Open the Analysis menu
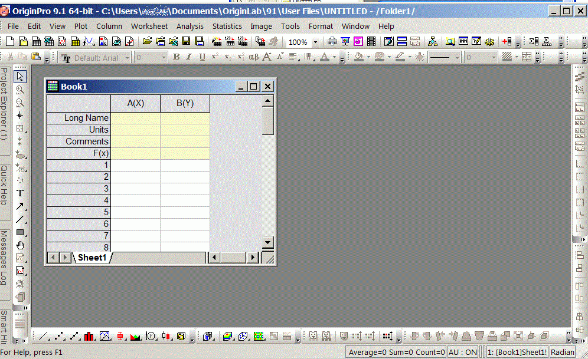This screenshot has height=359, width=588. click(190, 27)
